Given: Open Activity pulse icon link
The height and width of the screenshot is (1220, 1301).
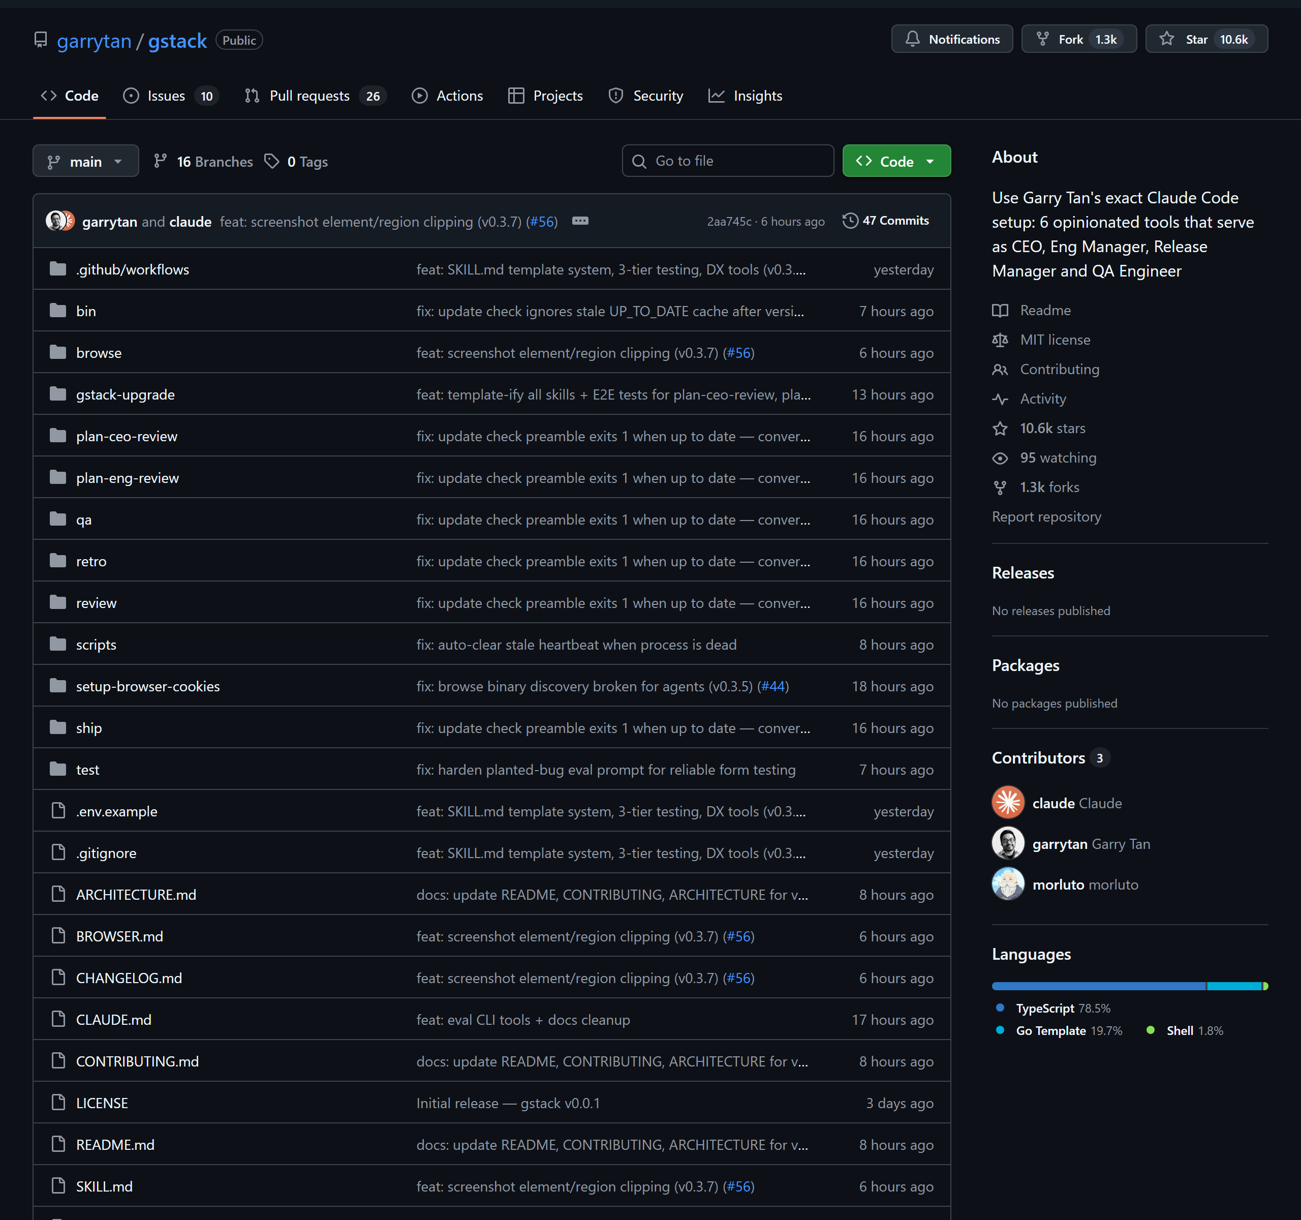Looking at the screenshot, I should pos(999,399).
